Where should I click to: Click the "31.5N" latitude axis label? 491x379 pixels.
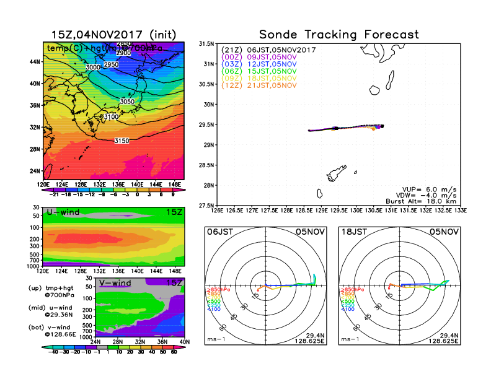(x=206, y=44)
